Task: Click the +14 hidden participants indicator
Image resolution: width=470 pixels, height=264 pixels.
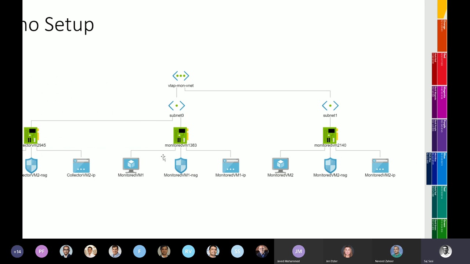Action: (x=17, y=251)
